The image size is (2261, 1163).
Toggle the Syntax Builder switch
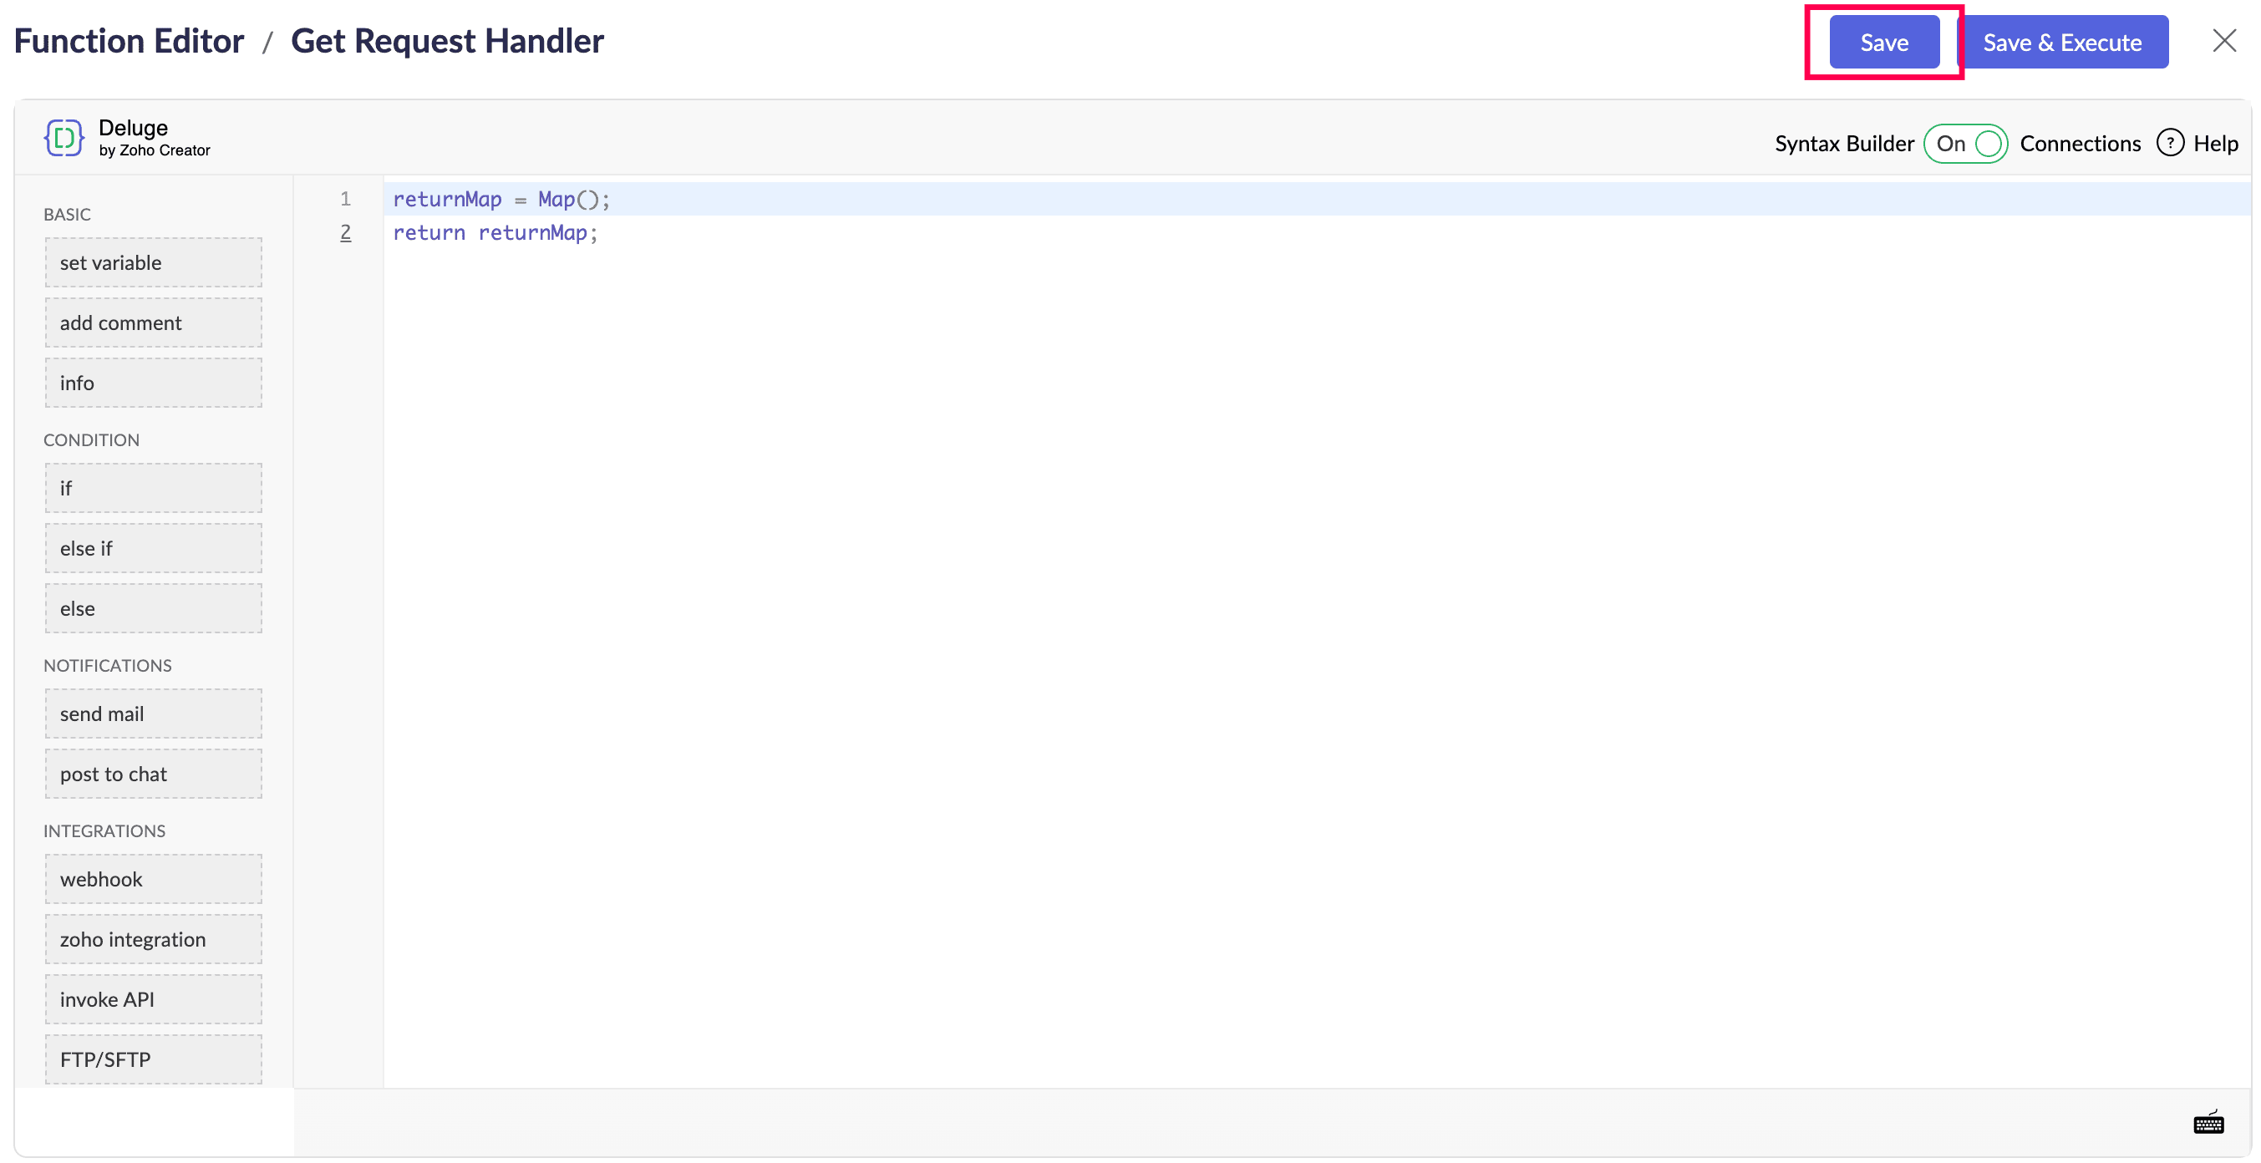click(1965, 143)
